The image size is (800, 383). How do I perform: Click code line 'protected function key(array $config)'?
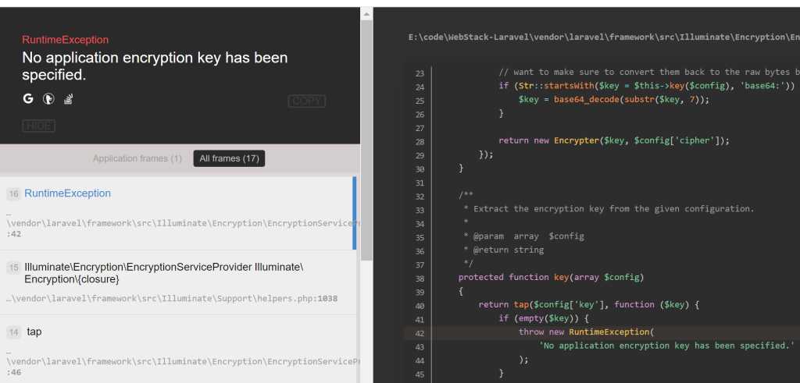pos(551,277)
